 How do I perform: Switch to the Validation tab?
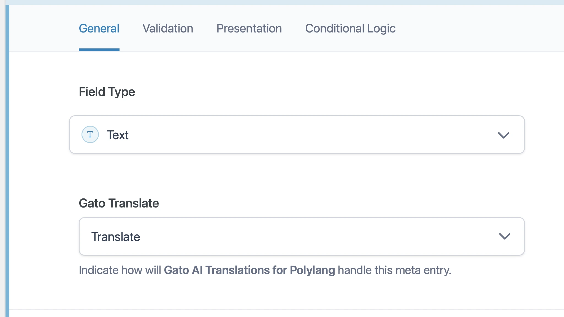click(x=167, y=28)
